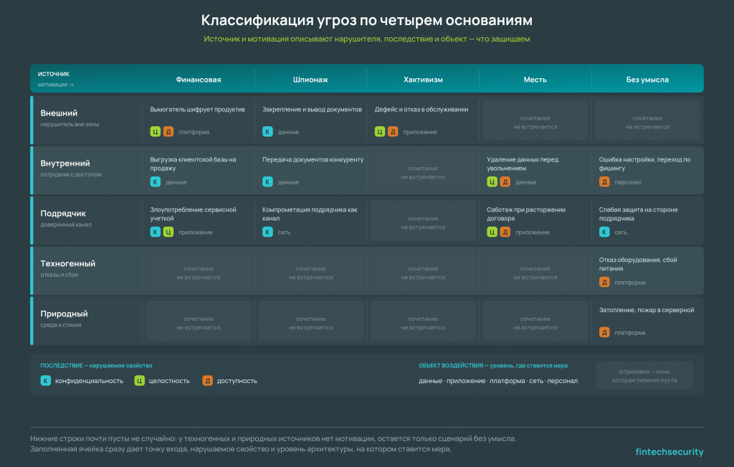
Task: Click the hatched legend box 'штриховка — зона'
Action: [644, 375]
